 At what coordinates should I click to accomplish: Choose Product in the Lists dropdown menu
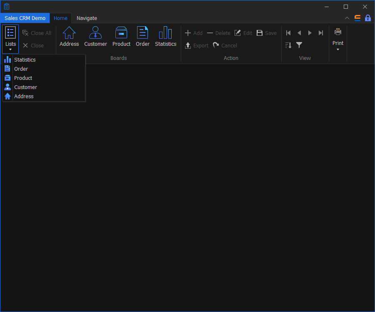coord(44,78)
